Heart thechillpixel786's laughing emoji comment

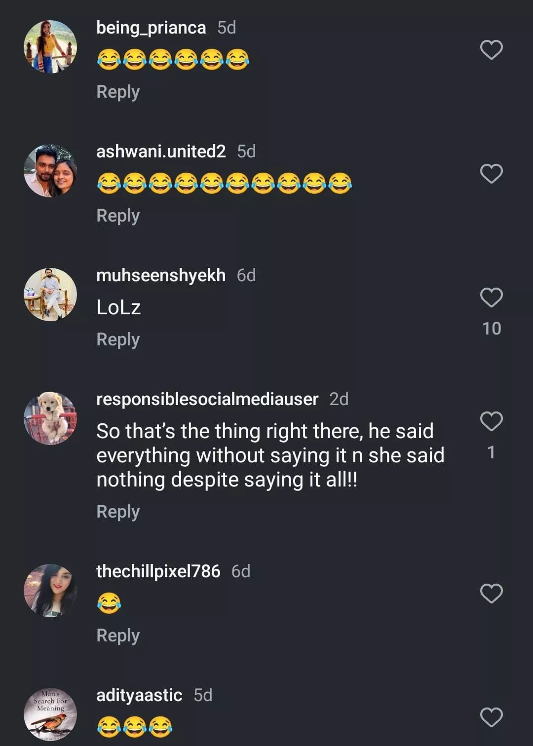491,594
